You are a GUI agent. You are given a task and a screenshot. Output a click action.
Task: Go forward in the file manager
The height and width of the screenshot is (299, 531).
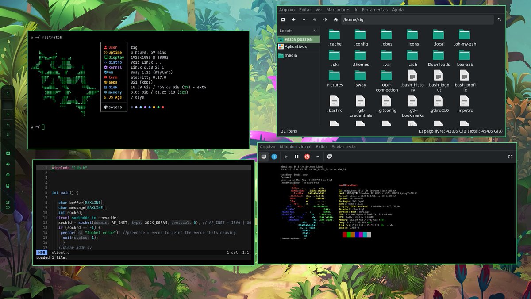pyautogui.click(x=315, y=19)
